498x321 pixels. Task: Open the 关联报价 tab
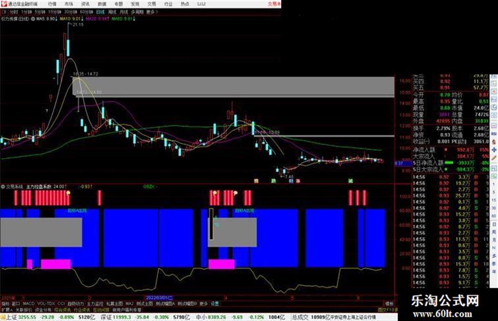click(24, 309)
